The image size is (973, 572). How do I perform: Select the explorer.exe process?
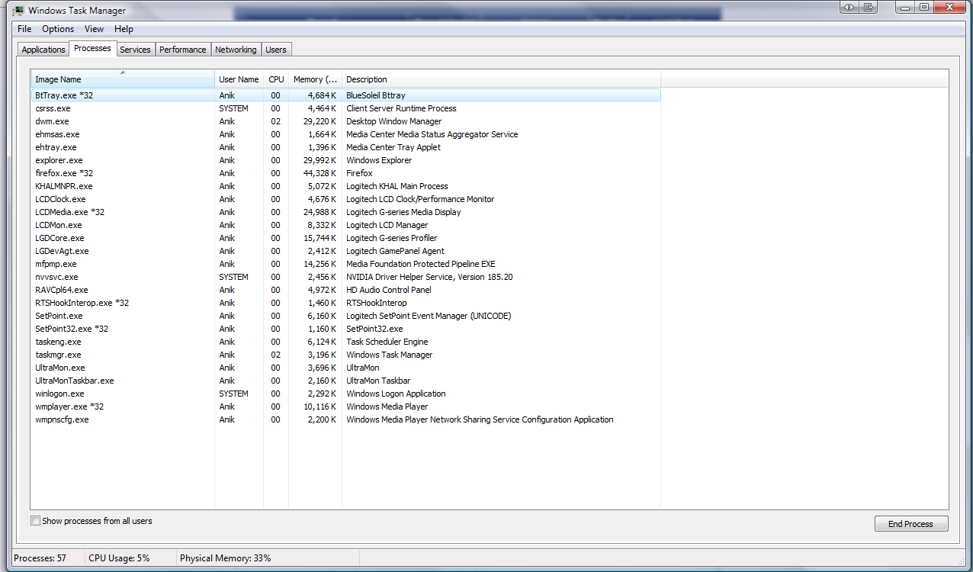point(345,160)
